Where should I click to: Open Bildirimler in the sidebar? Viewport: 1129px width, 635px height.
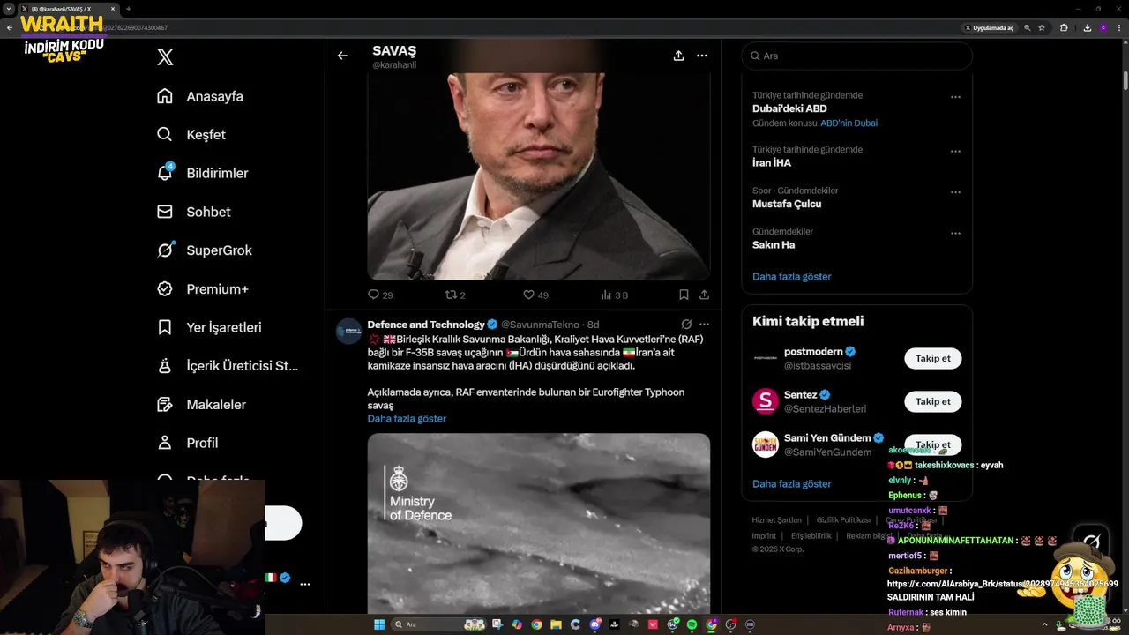point(216,173)
